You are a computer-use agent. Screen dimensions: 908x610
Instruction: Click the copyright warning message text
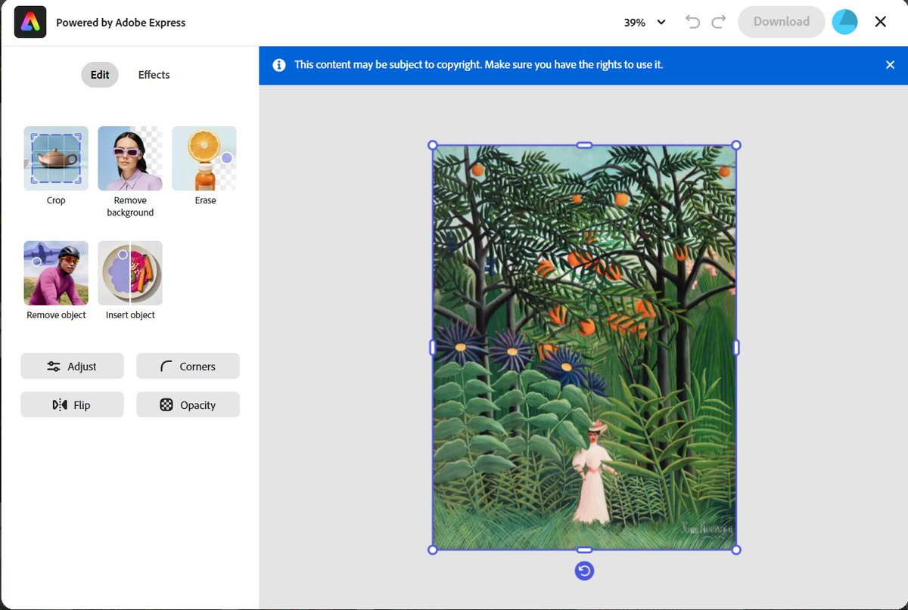(x=478, y=65)
